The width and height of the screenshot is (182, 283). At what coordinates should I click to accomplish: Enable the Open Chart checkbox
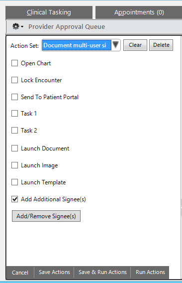pyautogui.click(x=14, y=63)
